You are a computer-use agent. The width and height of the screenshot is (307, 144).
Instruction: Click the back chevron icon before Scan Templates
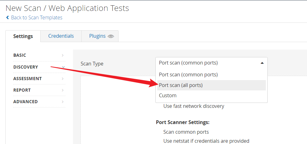click(7, 18)
